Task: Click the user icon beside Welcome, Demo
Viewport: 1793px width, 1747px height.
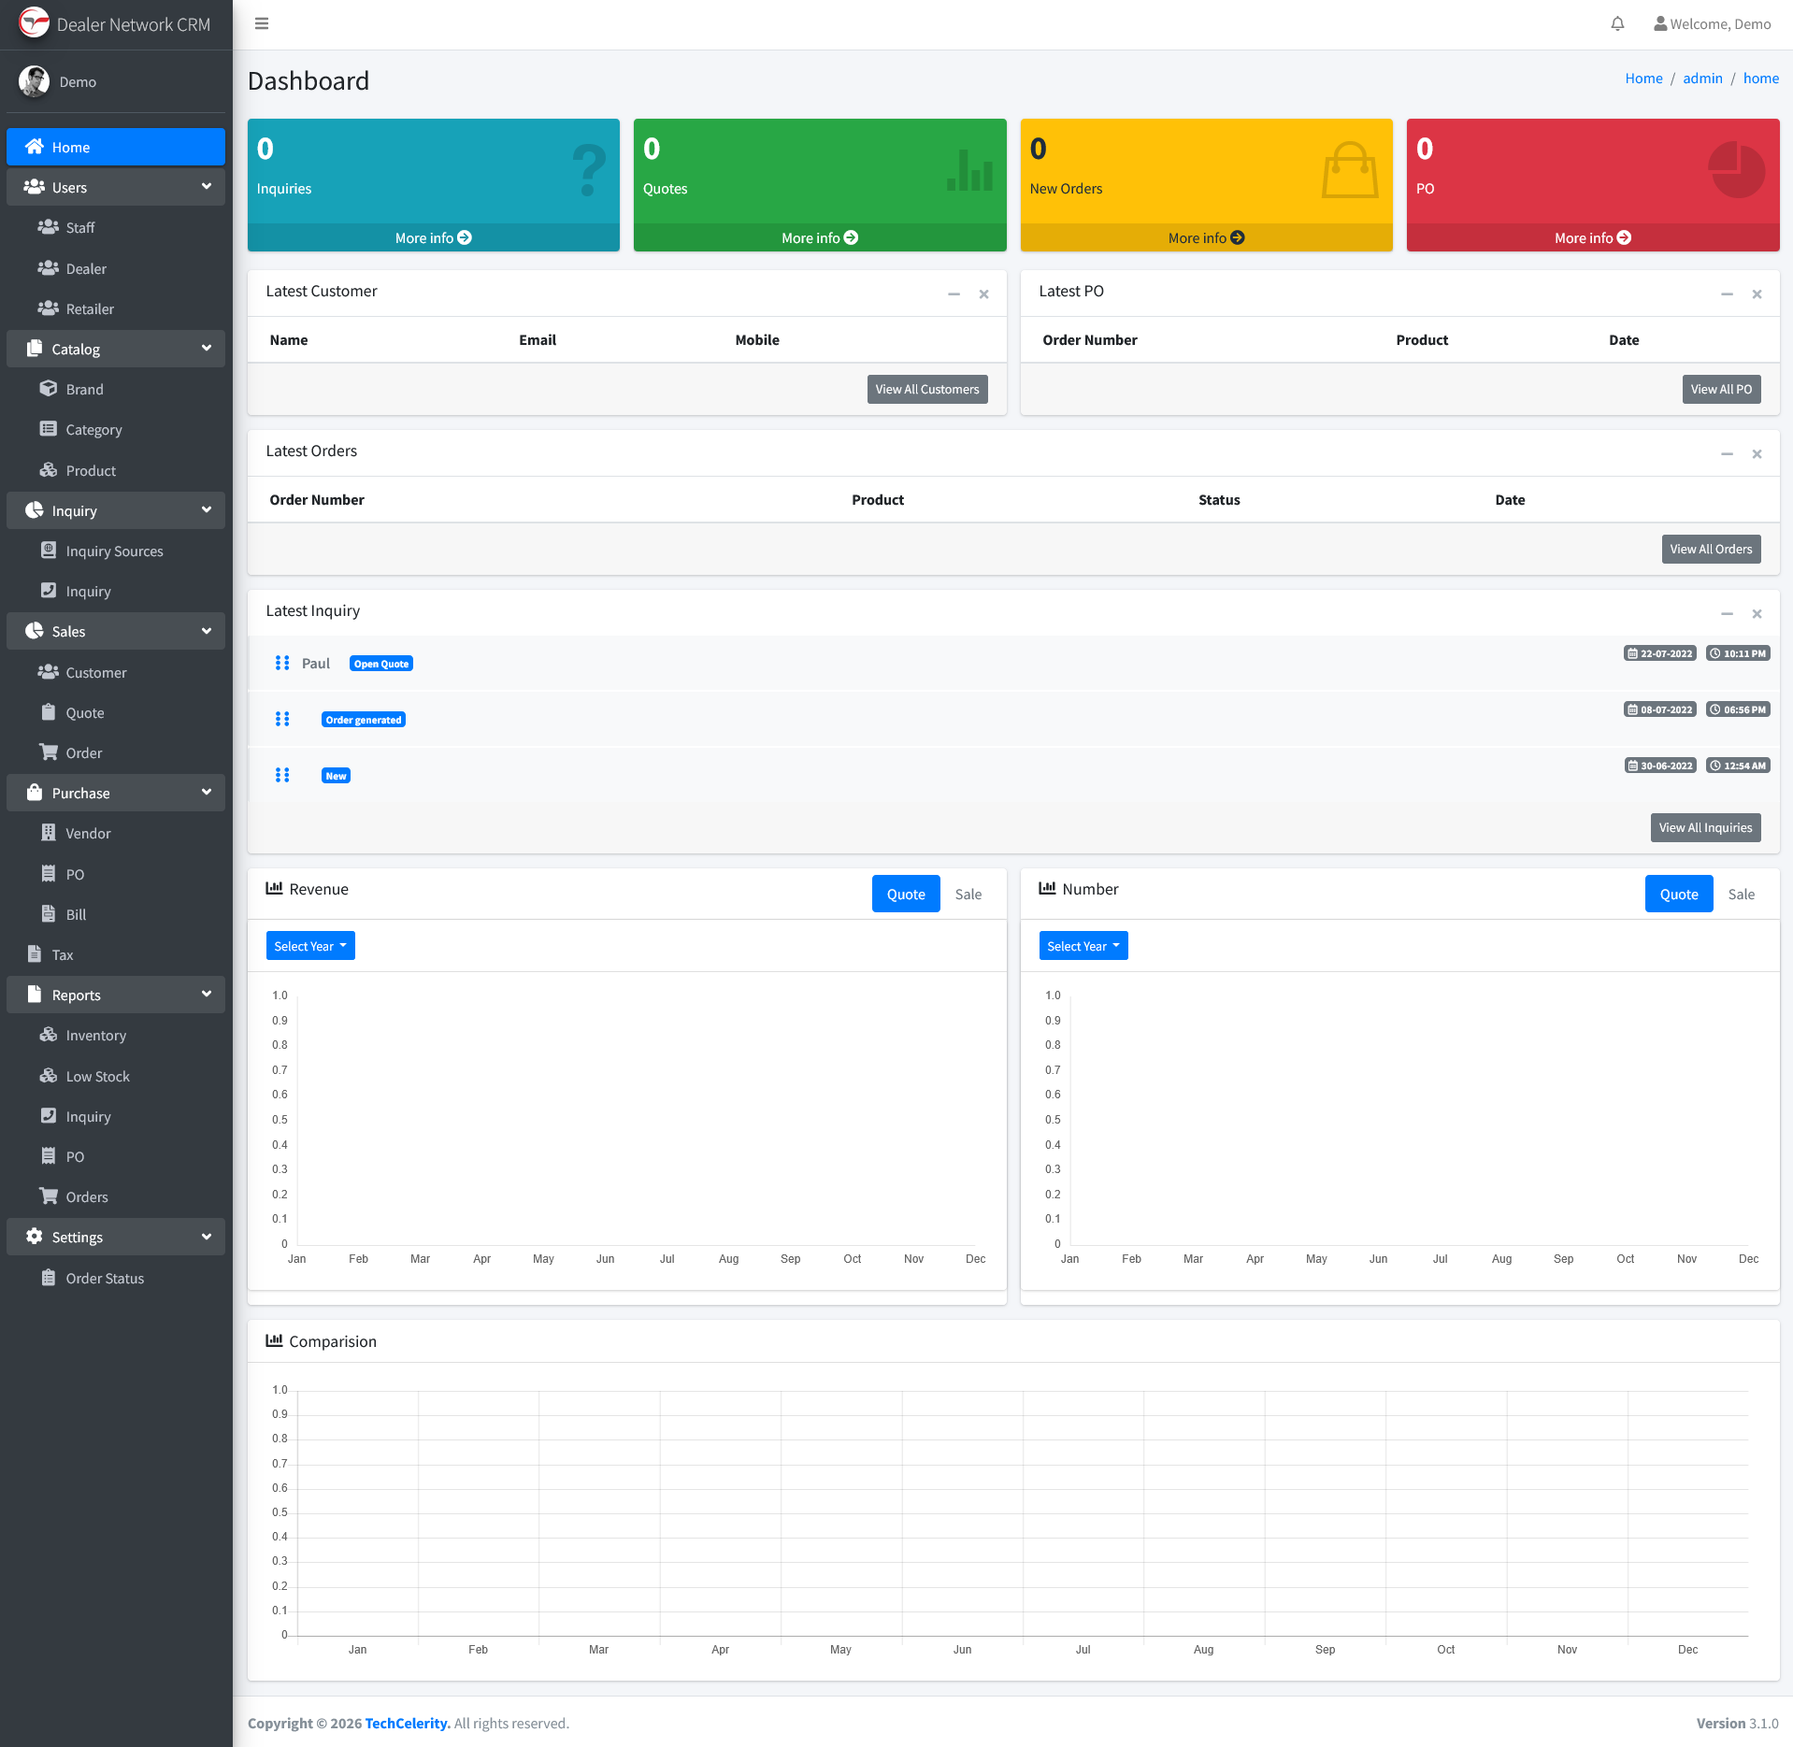Action: 1660,24
